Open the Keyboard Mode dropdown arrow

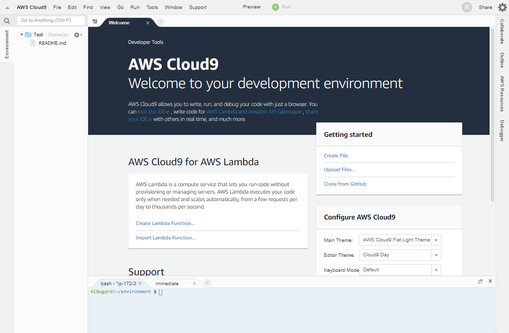point(436,270)
